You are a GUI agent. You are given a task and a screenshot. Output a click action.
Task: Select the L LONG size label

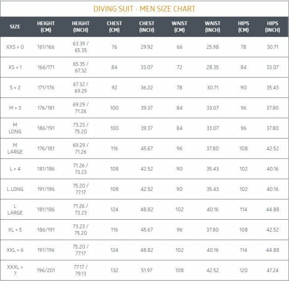(15, 189)
